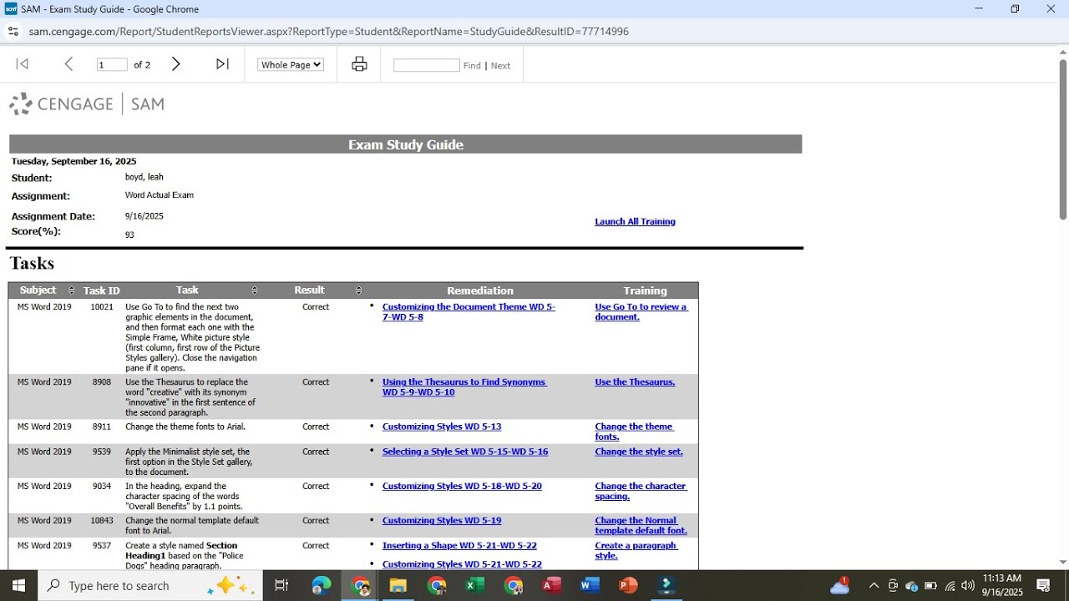
Task: Show hidden system tray icons
Action: pyautogui.click(x=874, y=585)
